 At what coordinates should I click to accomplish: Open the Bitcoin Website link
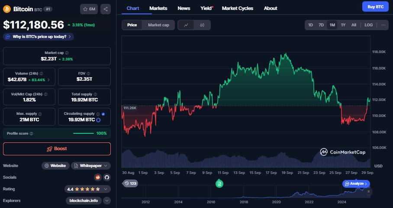(x=55, y=166)
